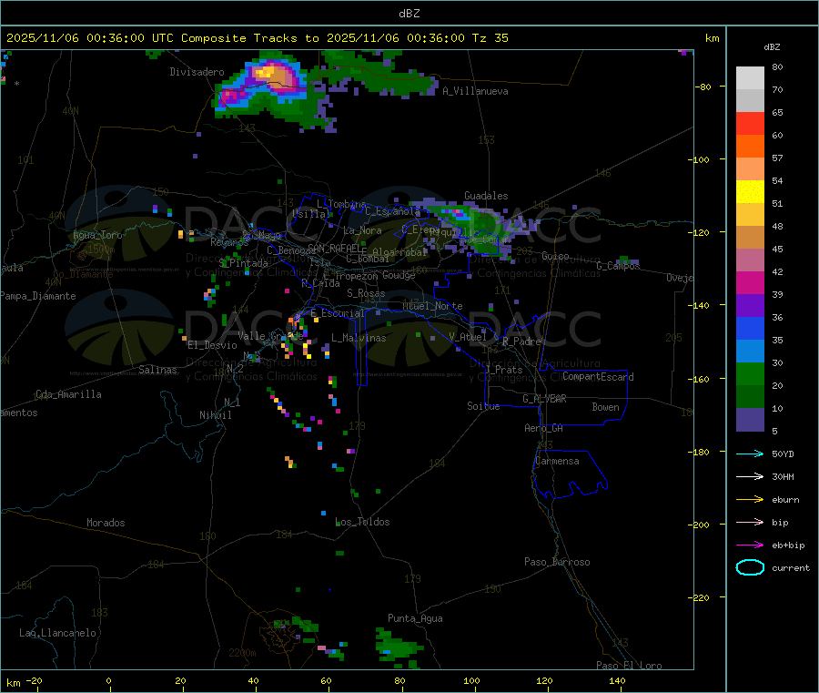
Task: Click the 'Nihuil' map label
Action: coord(216,415)
